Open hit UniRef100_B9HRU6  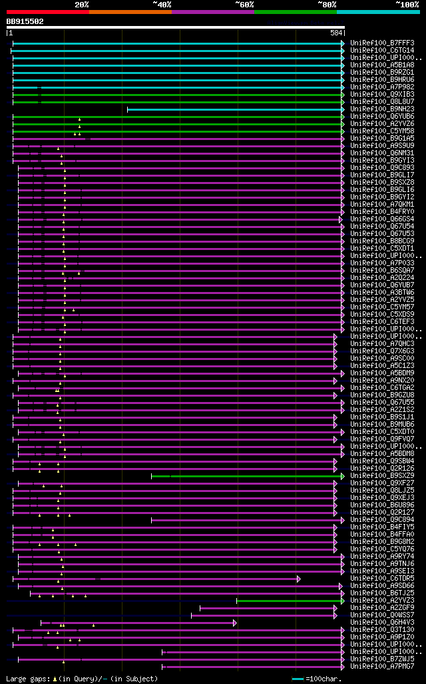(x=382, y=80)
